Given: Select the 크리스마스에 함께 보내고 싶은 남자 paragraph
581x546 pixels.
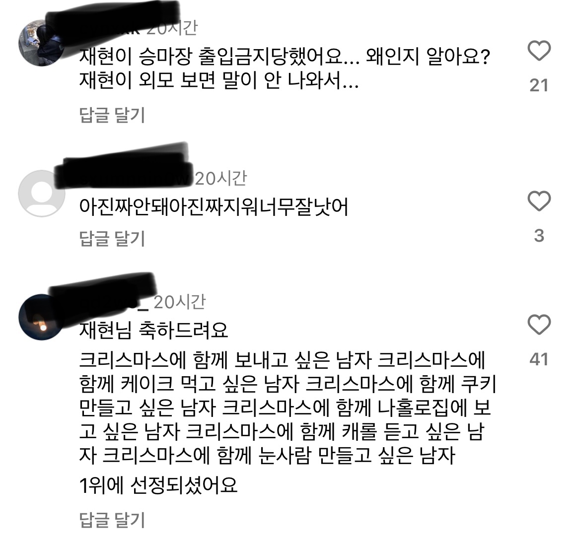Looking at the screenshot, I should (x=288, y=408).
